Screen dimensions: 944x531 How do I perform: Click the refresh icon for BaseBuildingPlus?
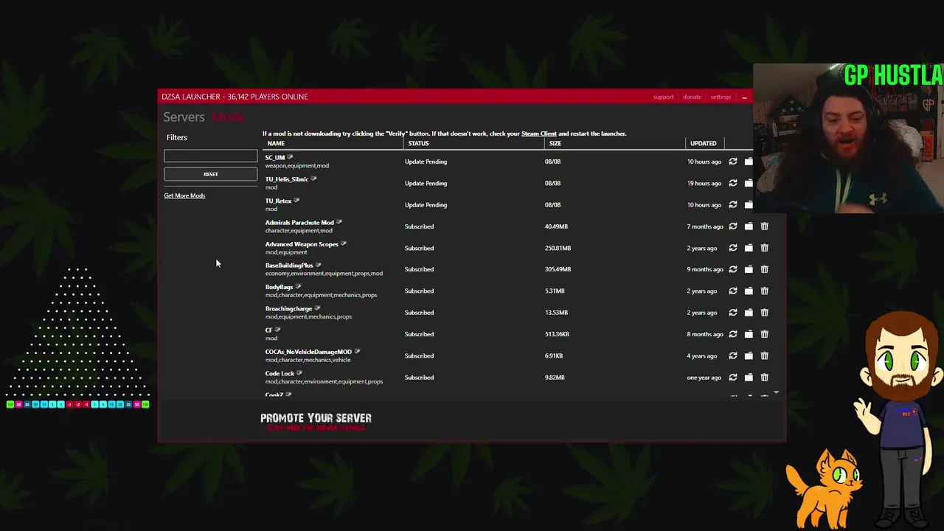[732, 269]
